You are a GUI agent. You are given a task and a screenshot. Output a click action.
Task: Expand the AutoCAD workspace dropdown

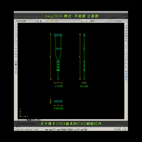pos(26,21)
